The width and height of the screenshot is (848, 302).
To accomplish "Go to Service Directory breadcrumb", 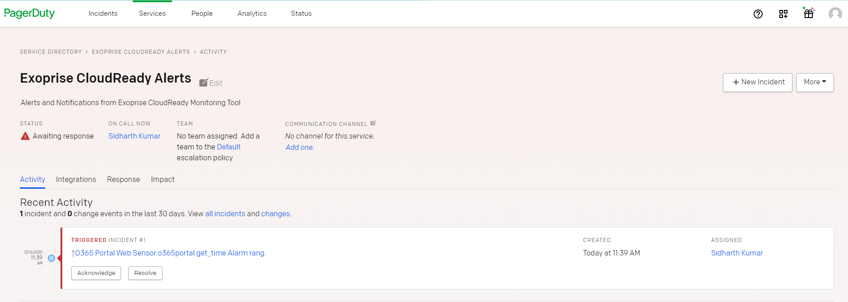I will 51,52.
